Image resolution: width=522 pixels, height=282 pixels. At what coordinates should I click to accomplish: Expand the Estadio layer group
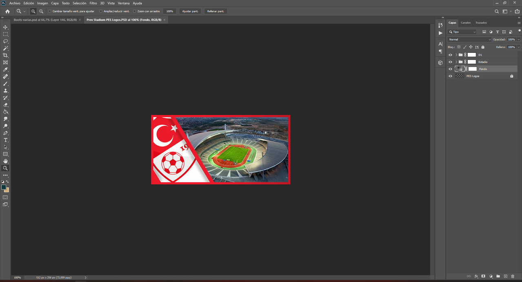click(x=456, y=62)
